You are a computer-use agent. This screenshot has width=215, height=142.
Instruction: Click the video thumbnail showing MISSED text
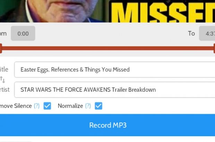click(108, 11)
